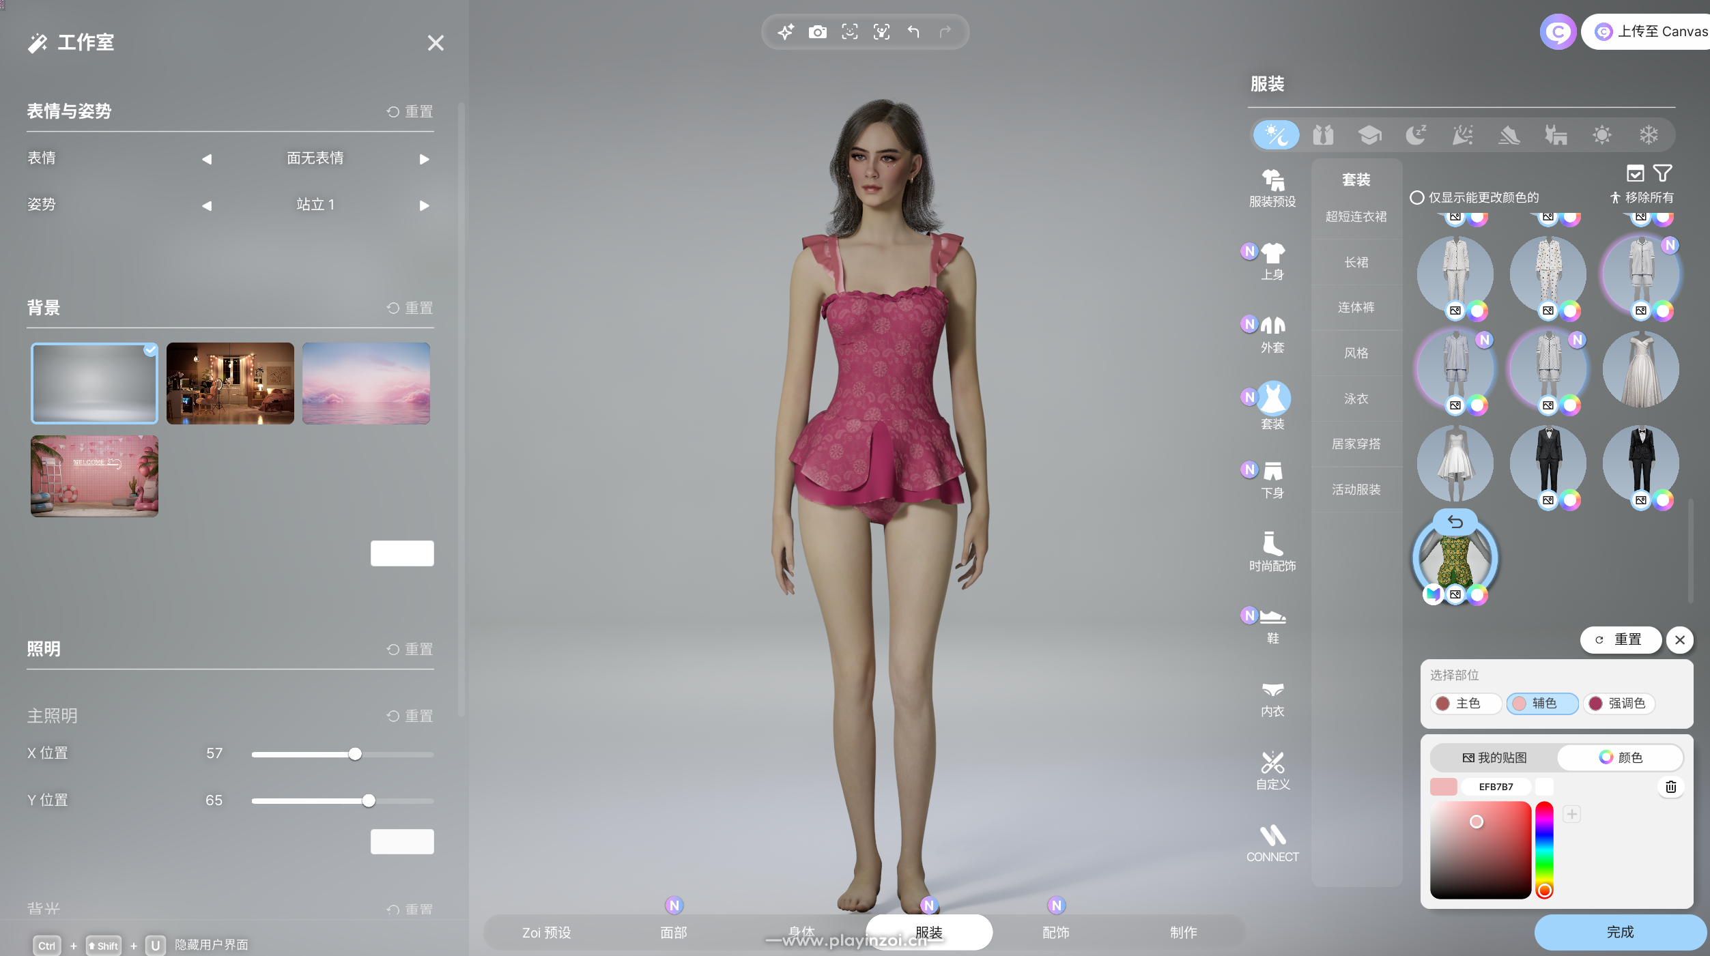
Task: Select the sleepwear moon outfit category icon
Action: (x=1416, y=135)
